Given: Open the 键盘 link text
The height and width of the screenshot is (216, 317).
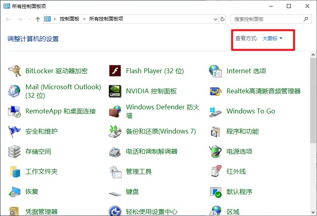Looking at the screenshot, I should click(x=132, y=191).
